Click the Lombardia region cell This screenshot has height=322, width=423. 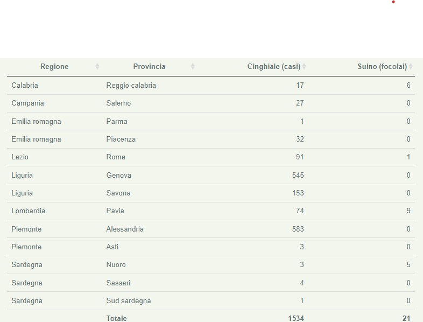coord(28,211)
